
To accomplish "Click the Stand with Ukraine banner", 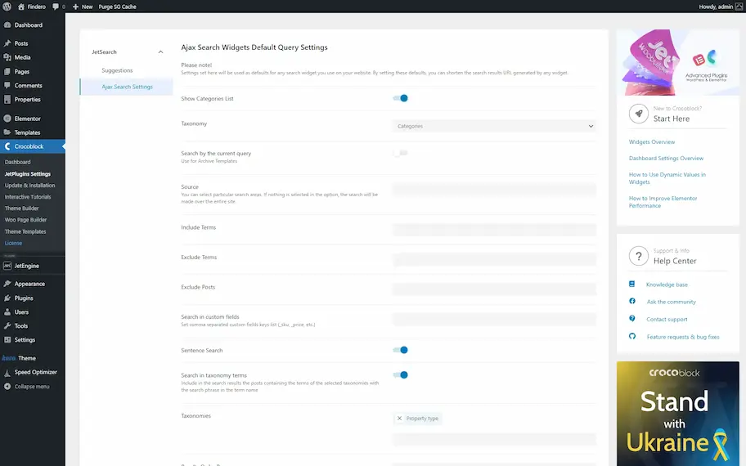I will [678, 414].
